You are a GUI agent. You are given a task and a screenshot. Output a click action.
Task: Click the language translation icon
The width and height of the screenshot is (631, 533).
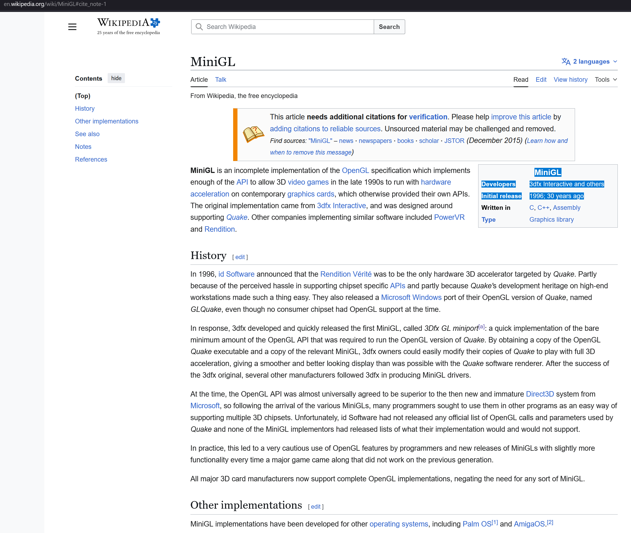pyautogui.click(x=566, y=62)
